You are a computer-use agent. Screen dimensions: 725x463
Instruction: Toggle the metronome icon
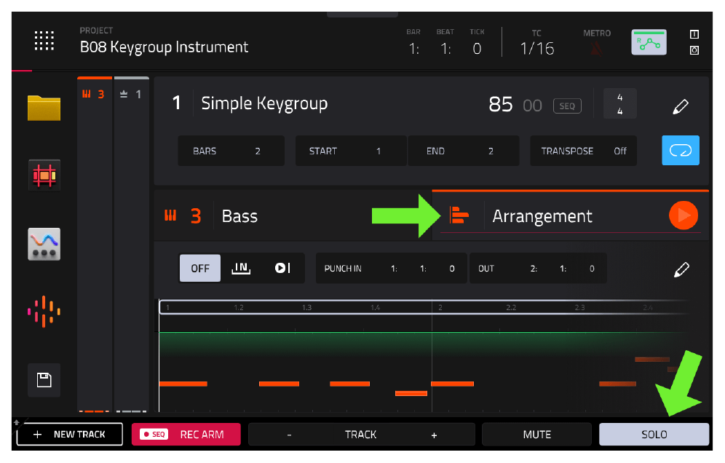point(596,48)
